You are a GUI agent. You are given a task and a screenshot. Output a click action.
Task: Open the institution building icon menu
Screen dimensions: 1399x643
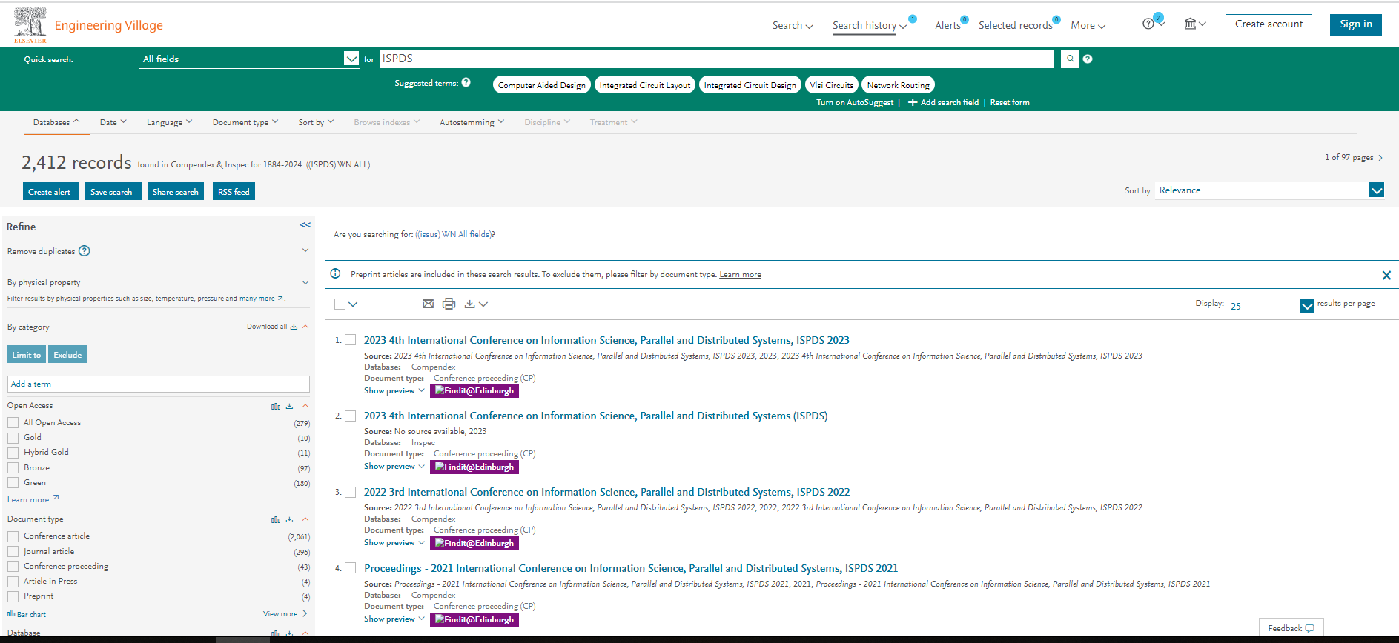pos(1190,24)
